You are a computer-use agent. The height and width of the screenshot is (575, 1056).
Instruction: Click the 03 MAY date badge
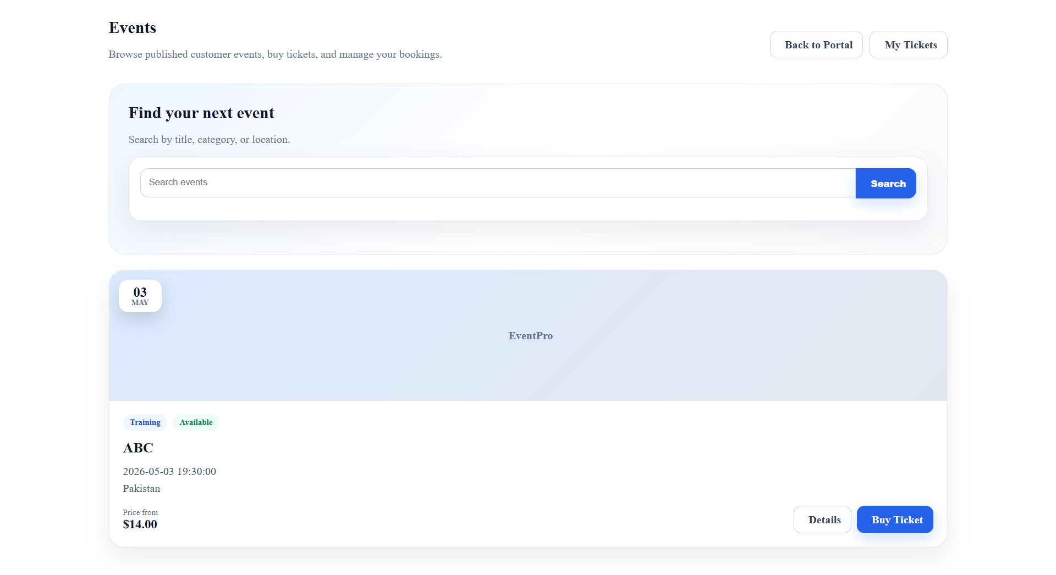(140, 296)
